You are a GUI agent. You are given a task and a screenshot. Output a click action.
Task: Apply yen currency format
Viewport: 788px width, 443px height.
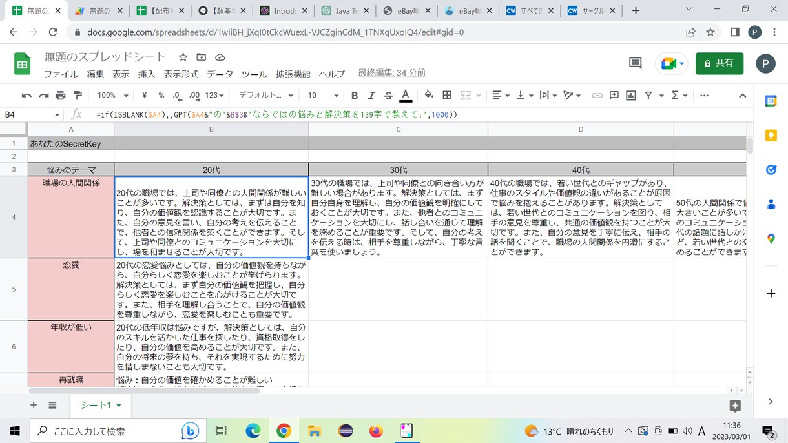[145, 96]
